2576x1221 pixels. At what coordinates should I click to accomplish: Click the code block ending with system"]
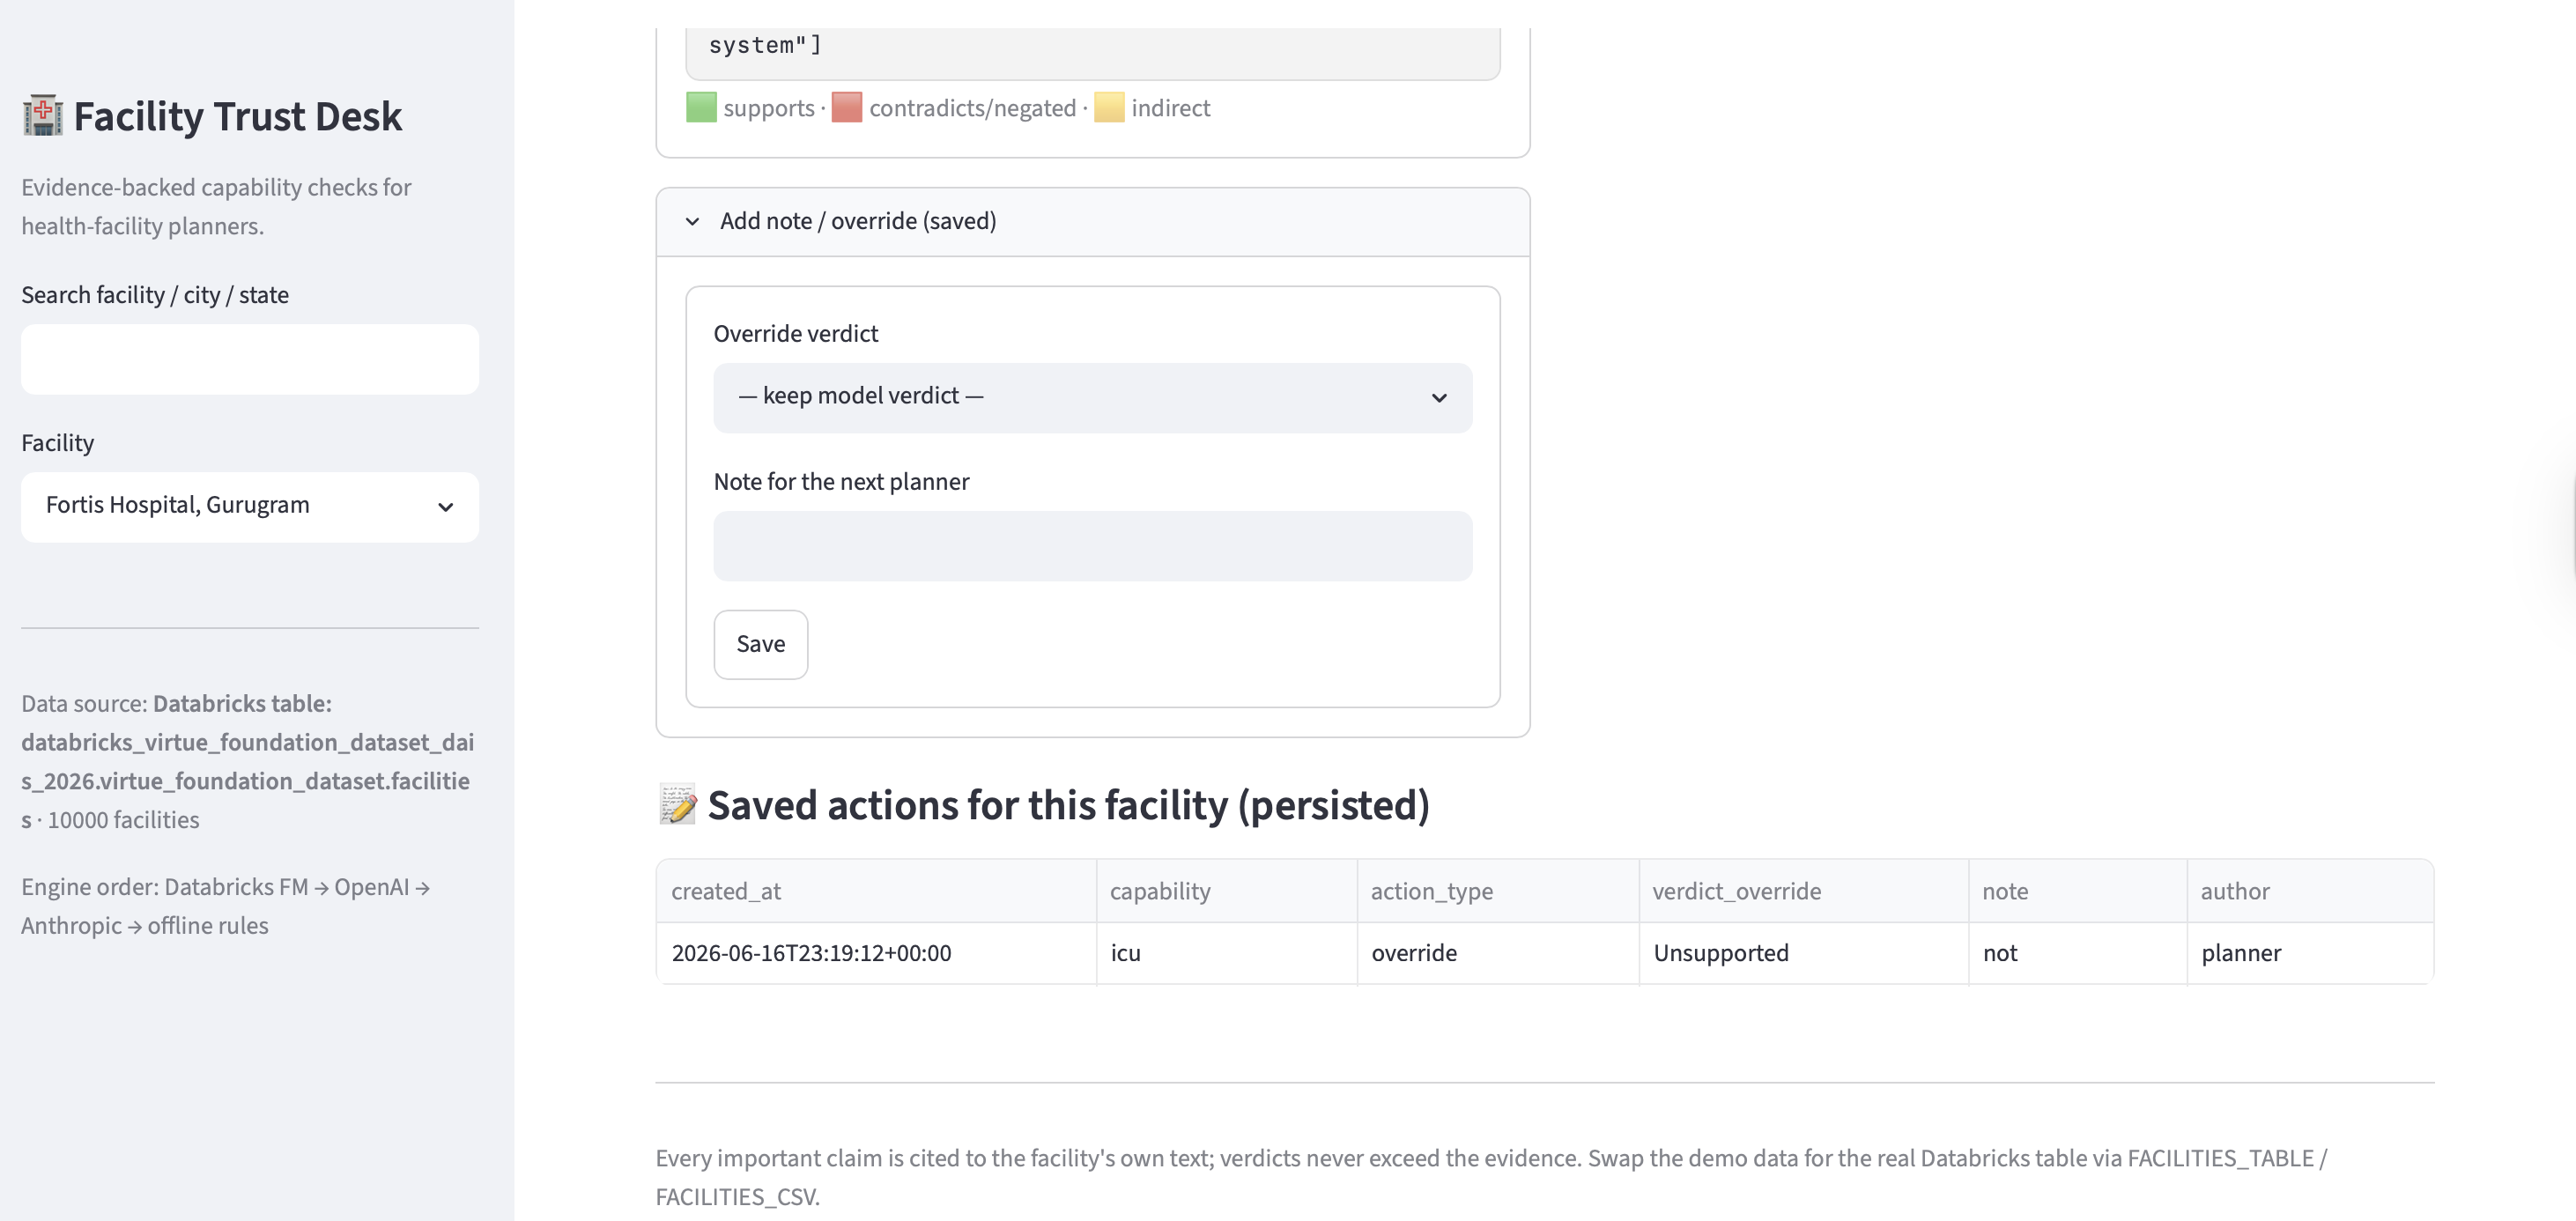pyautogui.click(x=1092, y=48)
